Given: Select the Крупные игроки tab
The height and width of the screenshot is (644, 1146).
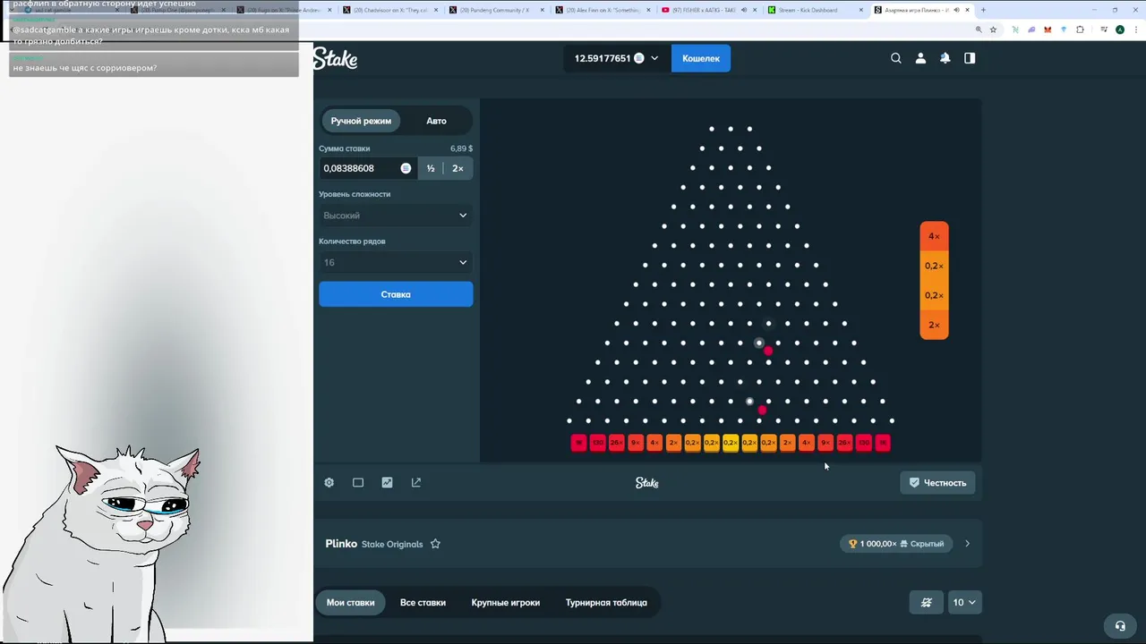Looking at the screenshot, I should click(x=506, y=602).
